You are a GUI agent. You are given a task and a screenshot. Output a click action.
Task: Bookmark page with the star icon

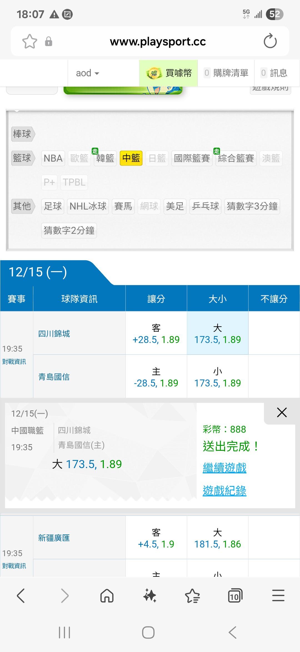[x=29, y=42]
